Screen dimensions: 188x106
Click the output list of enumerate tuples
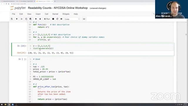(x=51, y=53)
